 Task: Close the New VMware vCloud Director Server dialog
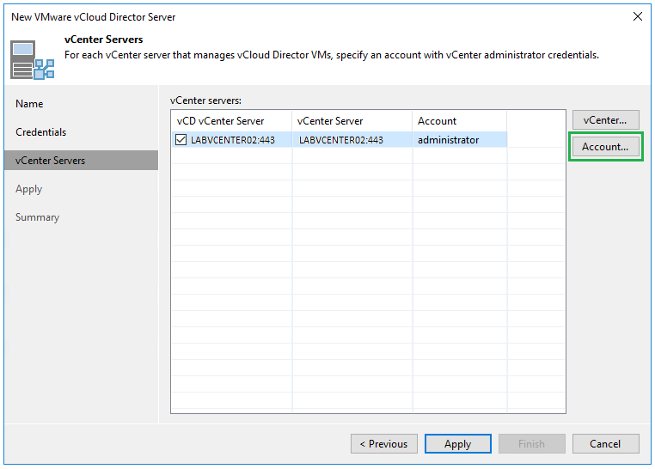tap(637, 16)
